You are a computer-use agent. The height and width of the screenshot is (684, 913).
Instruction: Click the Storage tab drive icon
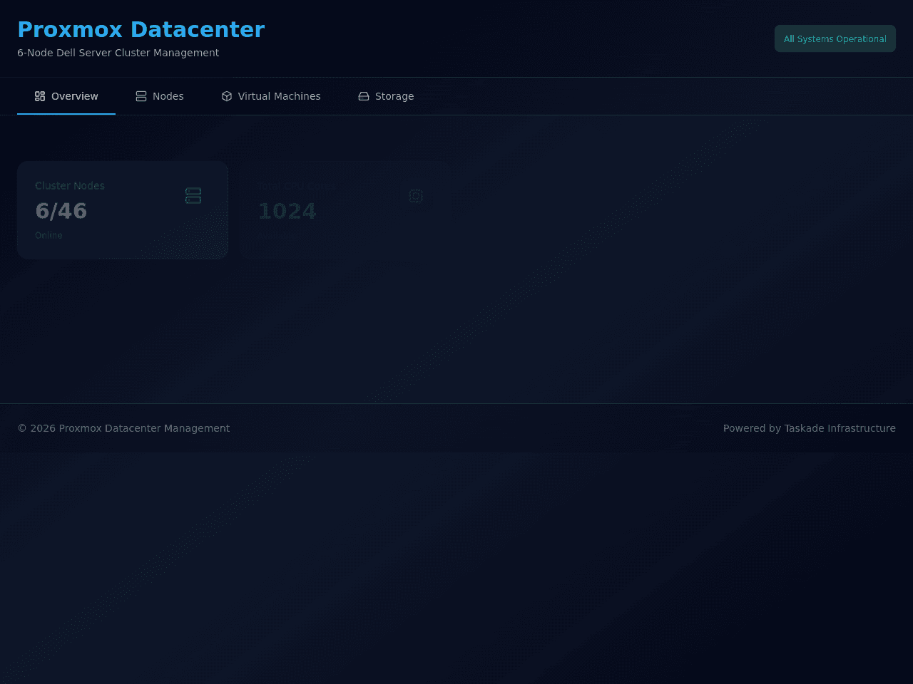point(364,96)
